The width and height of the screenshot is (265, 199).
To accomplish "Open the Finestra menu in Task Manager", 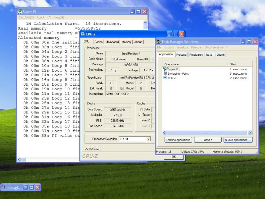I will click(196, 47).
